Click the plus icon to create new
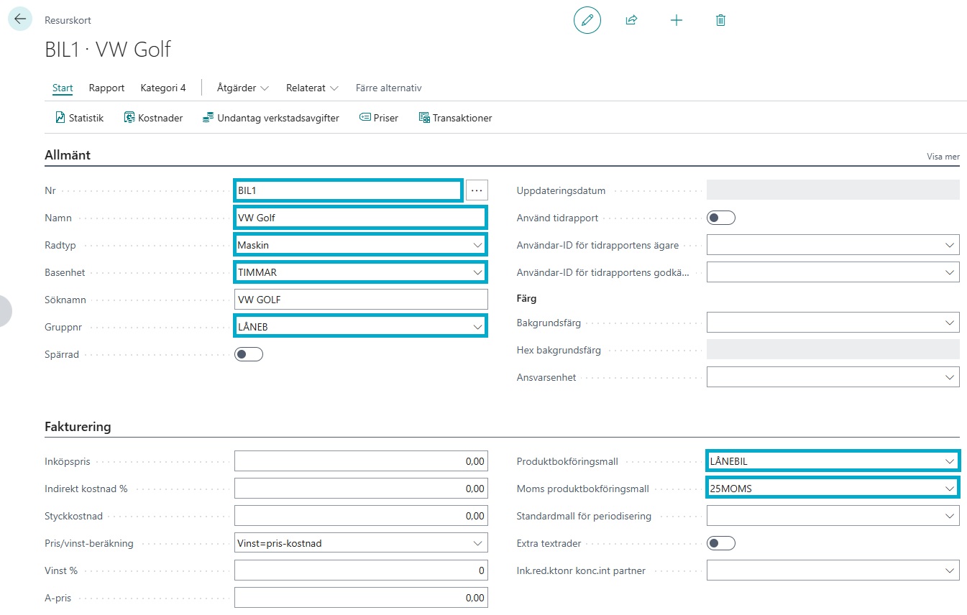967x615 pixels. [676, 20]
